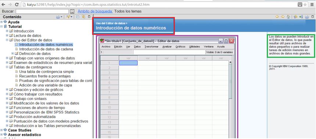Click the selected cell in row 1

(128, 63)
